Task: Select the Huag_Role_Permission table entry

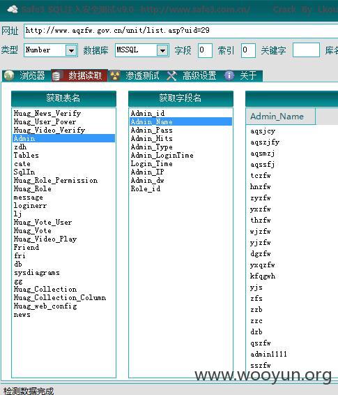Action: click(56, 180)
